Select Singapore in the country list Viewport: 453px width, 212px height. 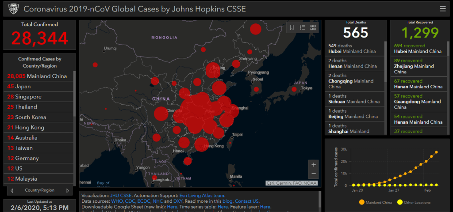pyautogui.click(x=28, y=97)
